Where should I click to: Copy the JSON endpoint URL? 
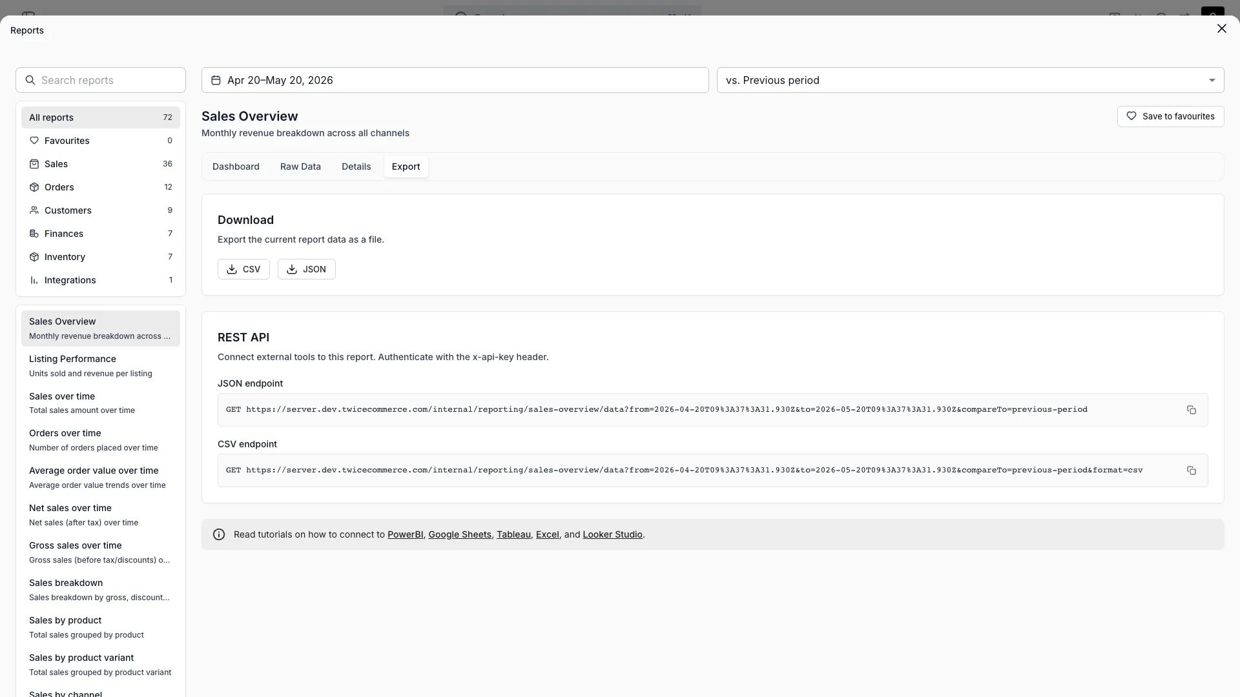click(x=1192, y=410)
